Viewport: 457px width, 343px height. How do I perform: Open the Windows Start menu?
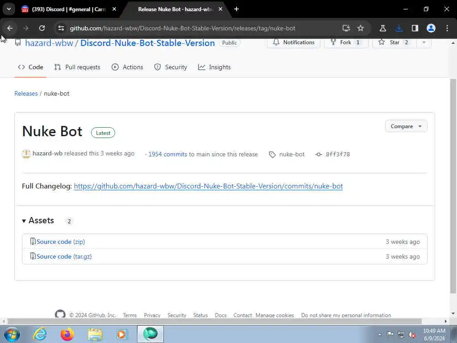(12, 334)
